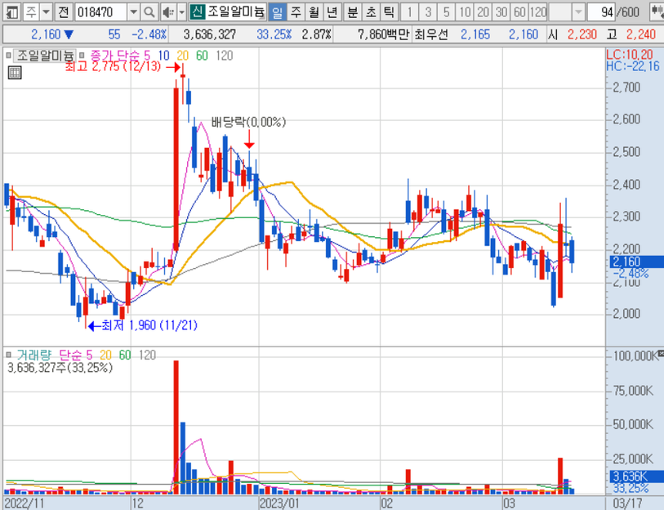
Task: Open the dropdown arrow beside speaker icon
Action: click(x=181, y=12)
